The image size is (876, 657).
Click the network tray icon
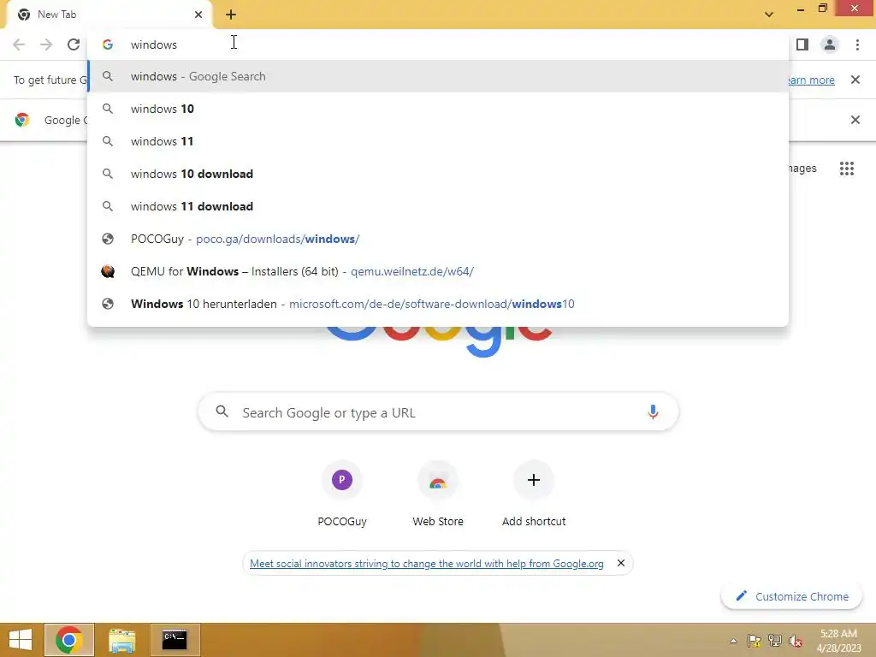775,641
